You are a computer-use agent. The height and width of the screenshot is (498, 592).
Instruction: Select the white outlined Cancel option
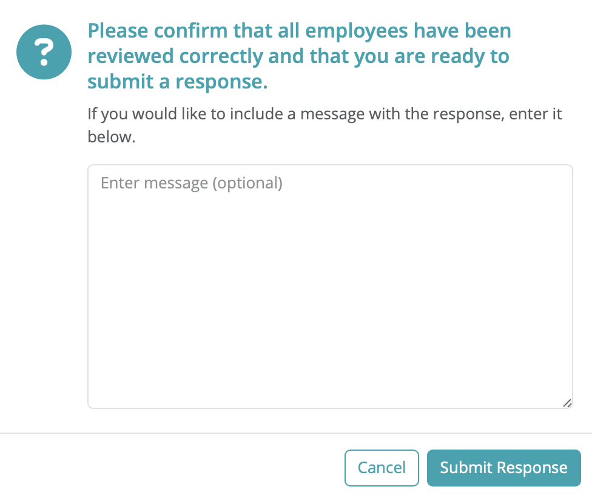coord(382,468)
